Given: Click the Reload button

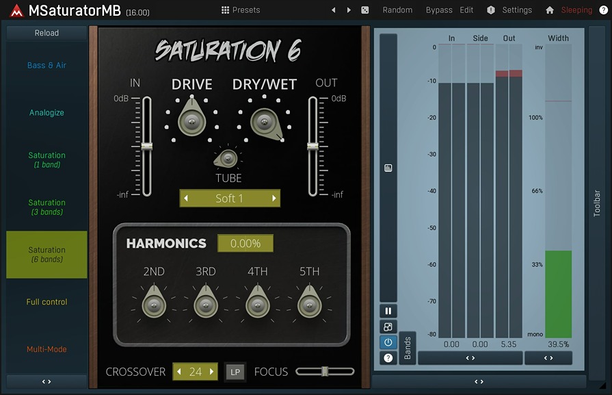Looking at the screenshot, I should (46, 32).
